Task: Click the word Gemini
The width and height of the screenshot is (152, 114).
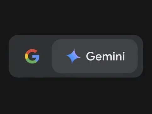Action: pos(105,56)
